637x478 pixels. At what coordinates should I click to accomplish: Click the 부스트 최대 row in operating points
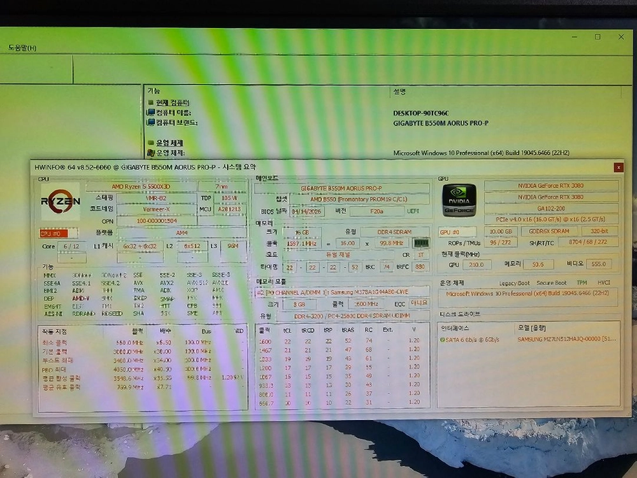[x=142, y=361]
